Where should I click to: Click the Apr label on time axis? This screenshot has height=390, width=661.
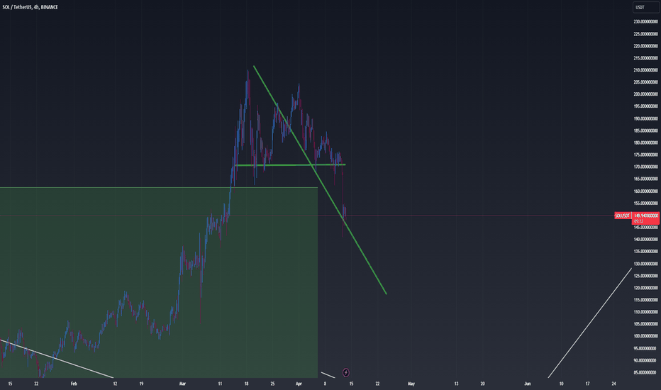[x=299, y=384]
